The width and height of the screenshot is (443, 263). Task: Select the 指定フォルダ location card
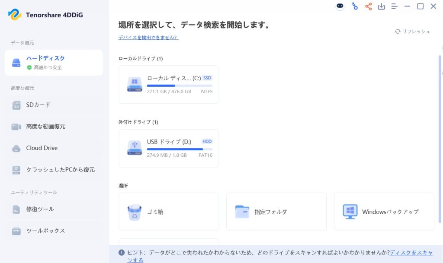[276, 212]
